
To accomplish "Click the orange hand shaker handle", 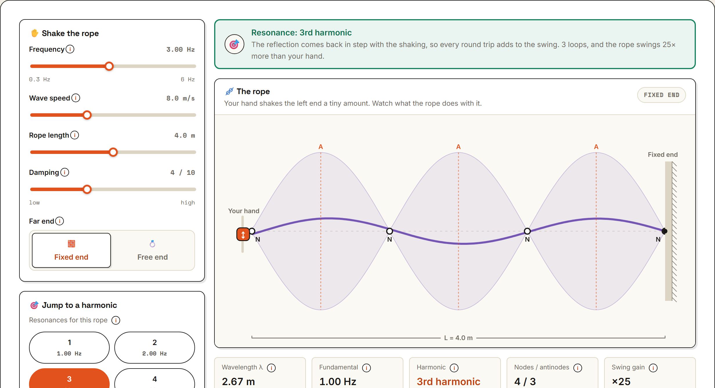I will 243,234.
